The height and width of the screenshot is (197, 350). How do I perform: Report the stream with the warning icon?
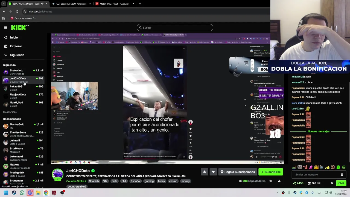pos(279,181)
